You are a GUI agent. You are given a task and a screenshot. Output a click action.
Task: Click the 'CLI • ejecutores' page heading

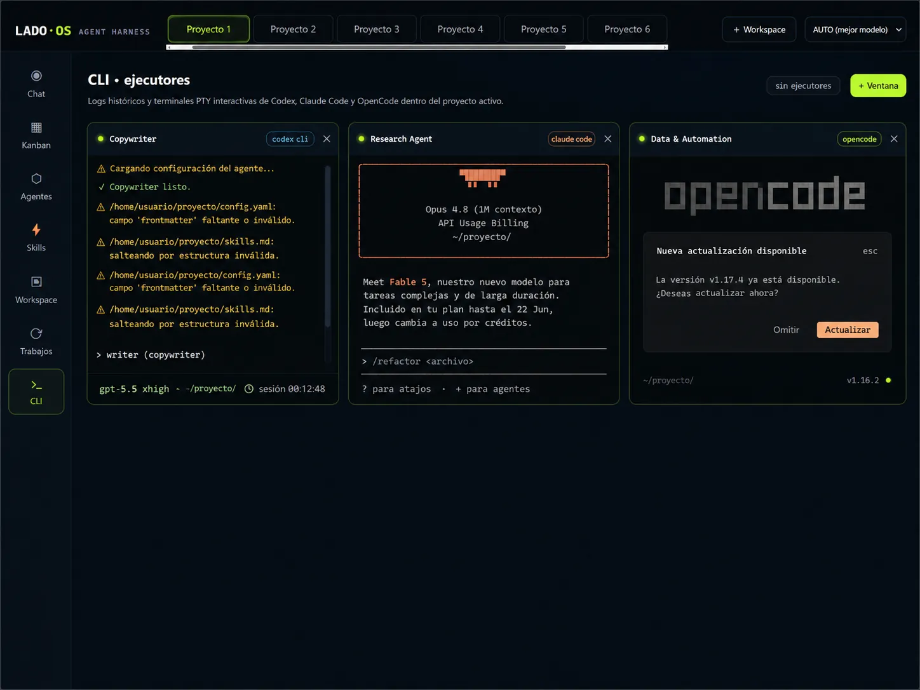[139, 80]
